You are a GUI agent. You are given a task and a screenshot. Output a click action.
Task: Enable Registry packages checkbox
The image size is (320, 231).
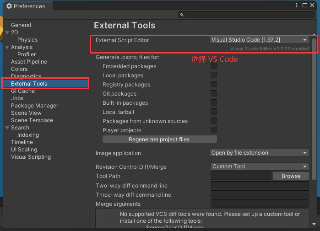point(214,85)
